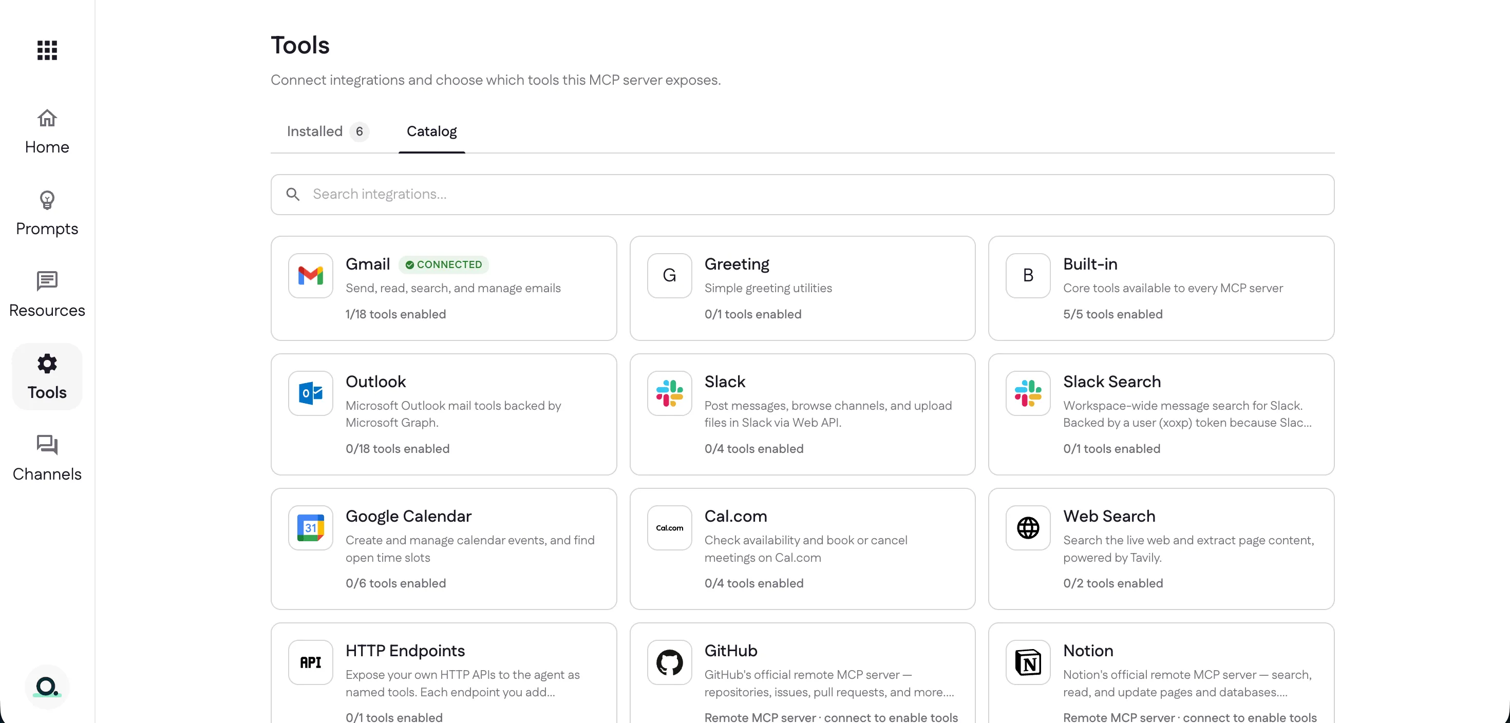Screen dimensions: 1510x723
Task: Switch to the Installed tab
Action: pos(327,131)
